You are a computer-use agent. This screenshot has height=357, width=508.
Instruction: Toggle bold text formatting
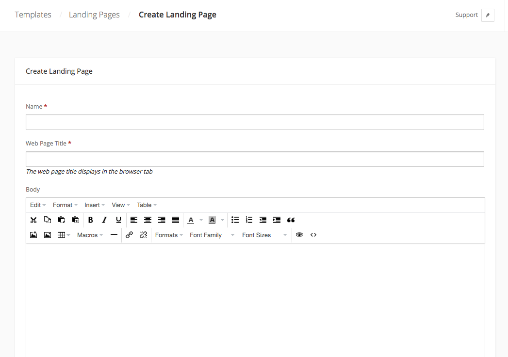click(90, 220)
